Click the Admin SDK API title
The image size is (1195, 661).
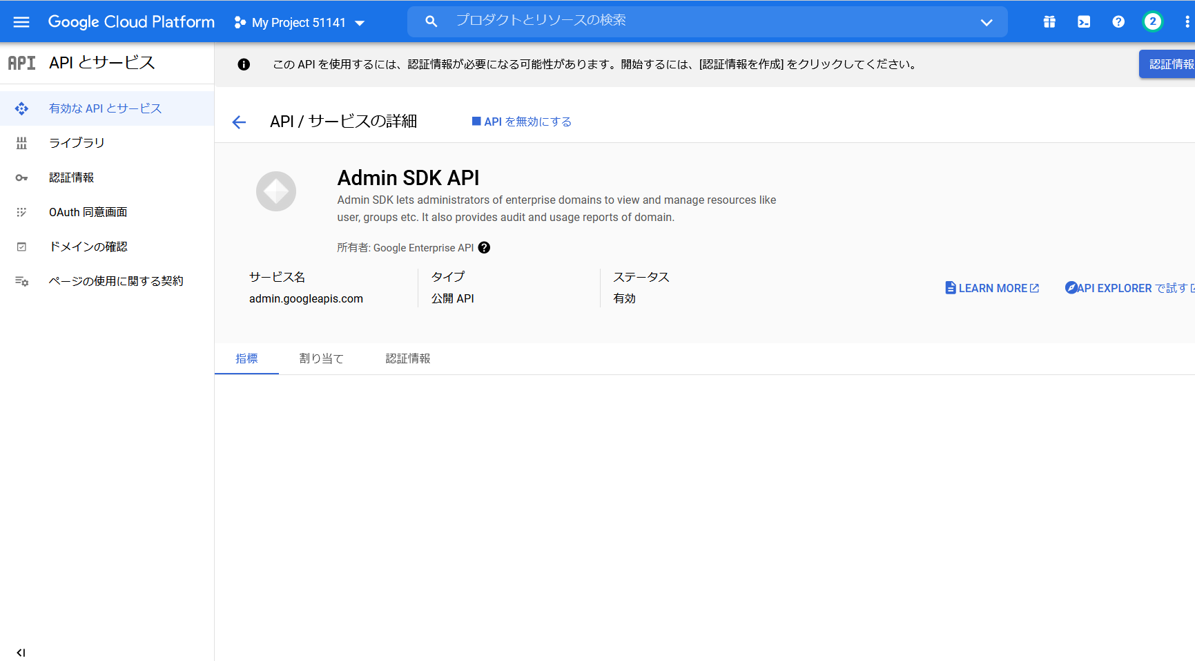[408, 178]
